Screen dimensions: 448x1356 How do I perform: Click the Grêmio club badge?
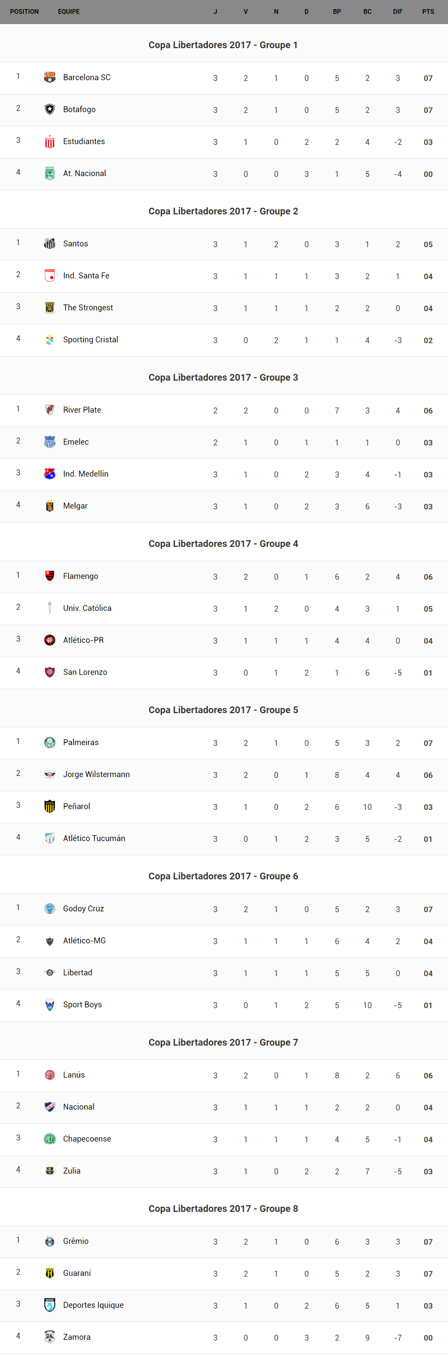pyautogui.click(x=49, y=1241)
